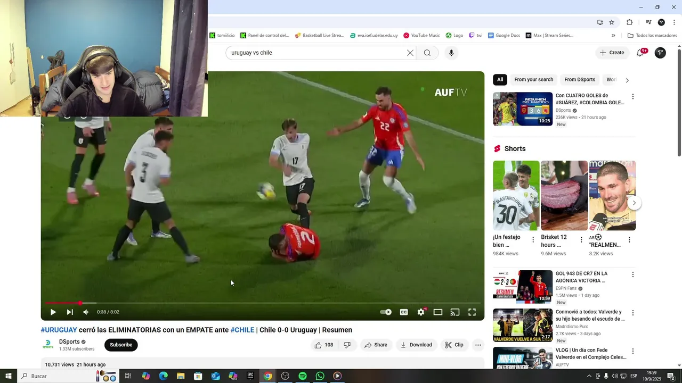Open more actions menu below the video

478,345
